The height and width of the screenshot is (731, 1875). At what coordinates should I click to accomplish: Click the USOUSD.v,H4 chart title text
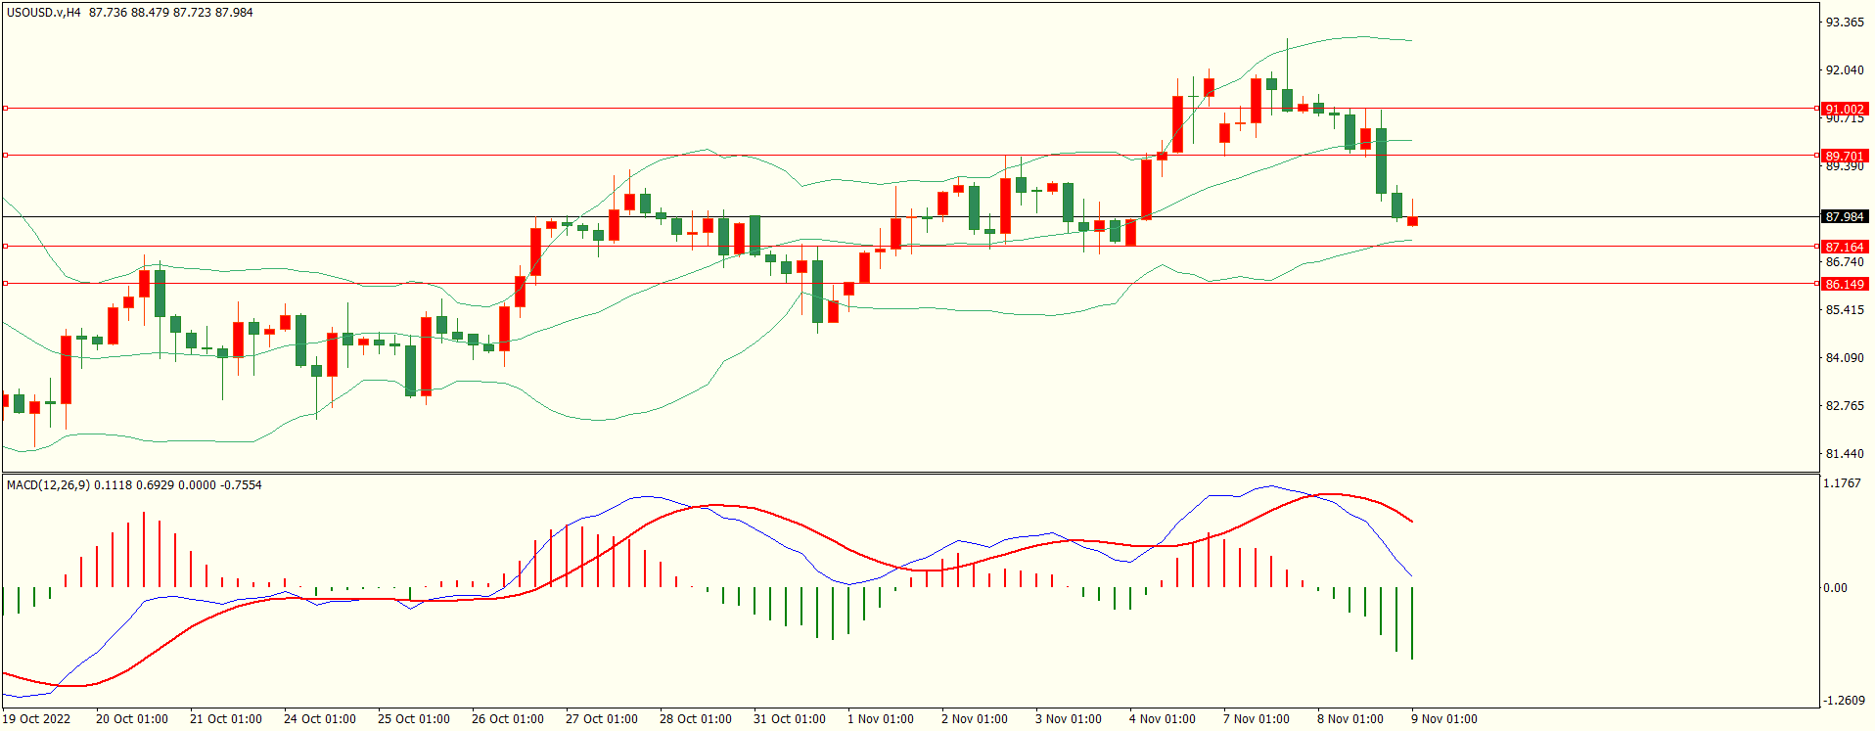tap(44, 13)
